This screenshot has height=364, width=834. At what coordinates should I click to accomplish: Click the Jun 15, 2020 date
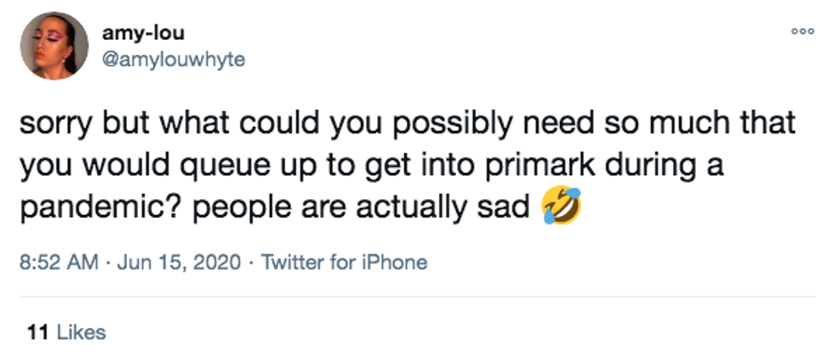[177, 262]
